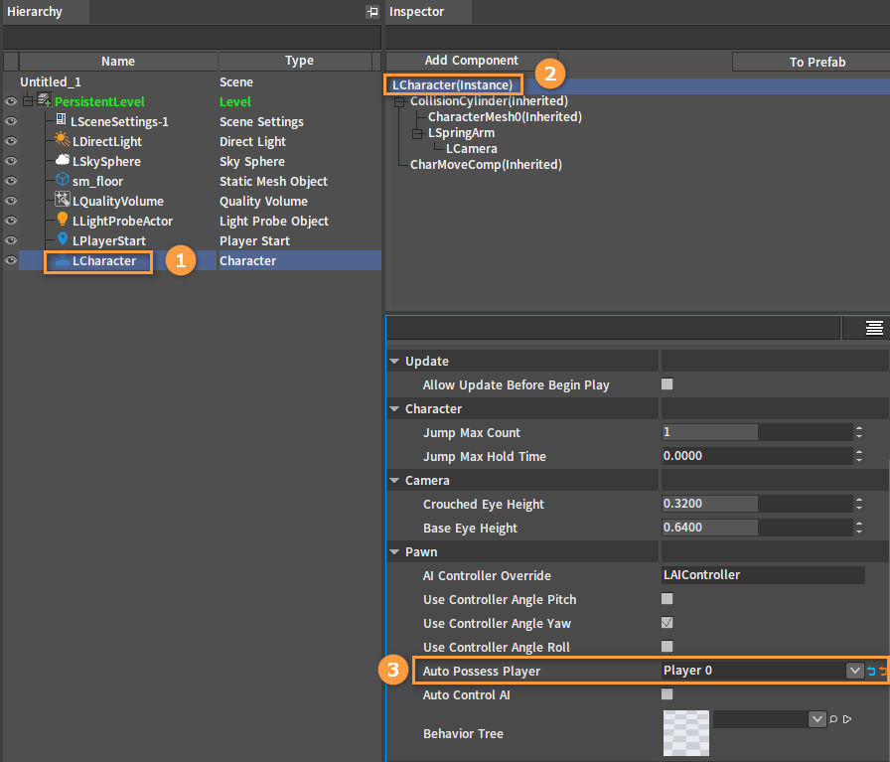
Task: Check Use Controller Angle Roll
Action: [x=667, y=647]
